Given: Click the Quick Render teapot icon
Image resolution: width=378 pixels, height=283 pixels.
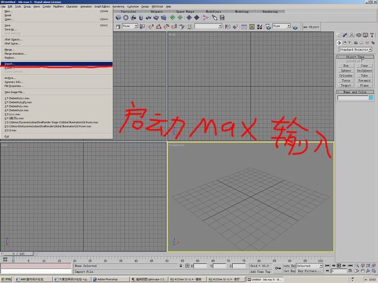Looking at the screenshot, I should pyautogui.click(x=295, y=27).
